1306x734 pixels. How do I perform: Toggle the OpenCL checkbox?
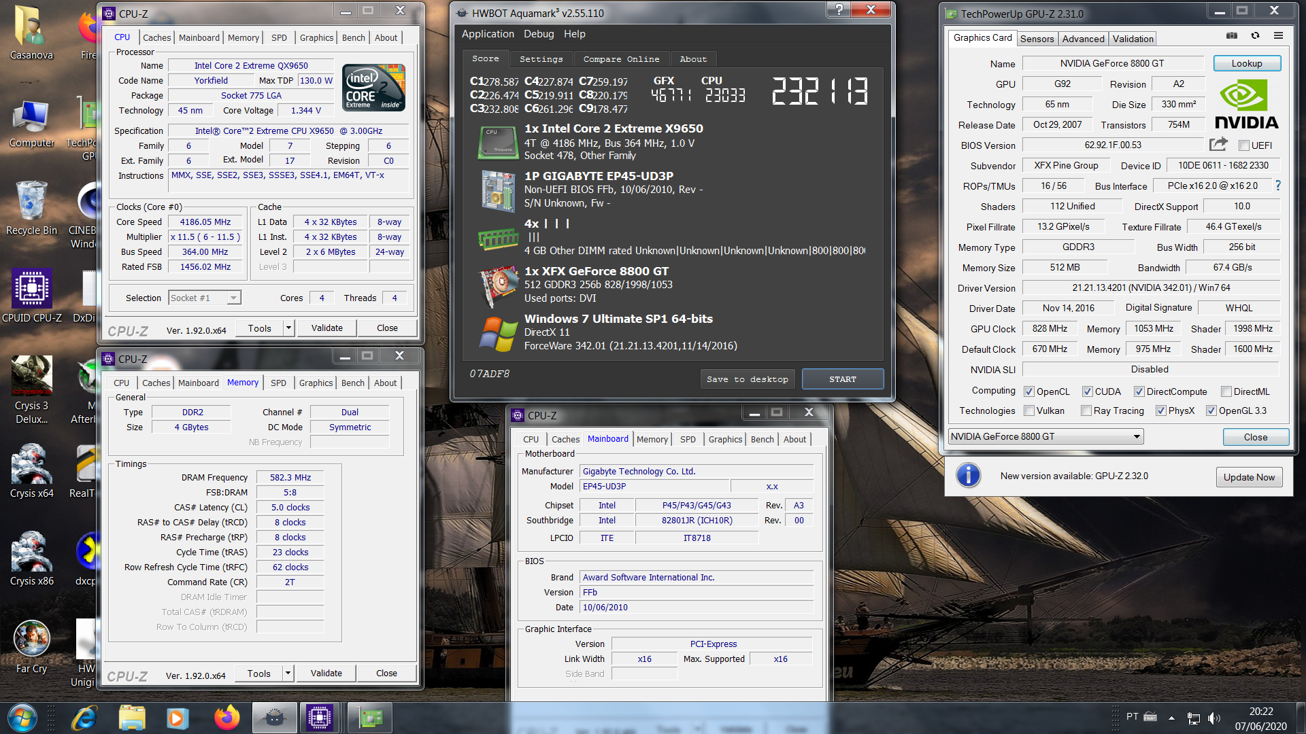[x=1029, y=391]
